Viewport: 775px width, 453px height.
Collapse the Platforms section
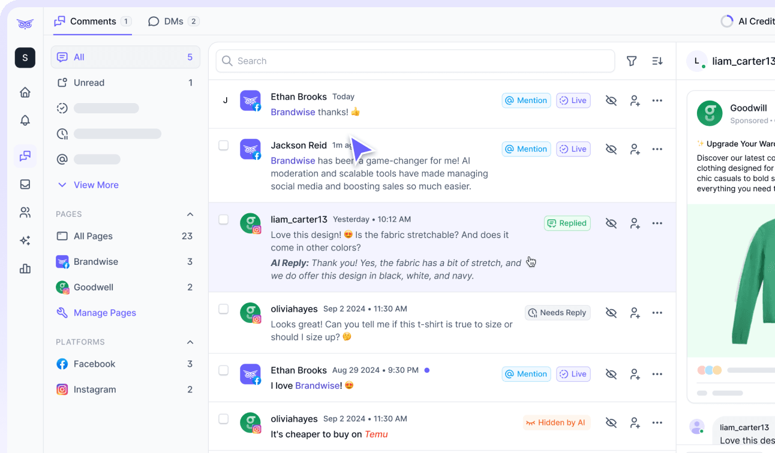(190, 342)
